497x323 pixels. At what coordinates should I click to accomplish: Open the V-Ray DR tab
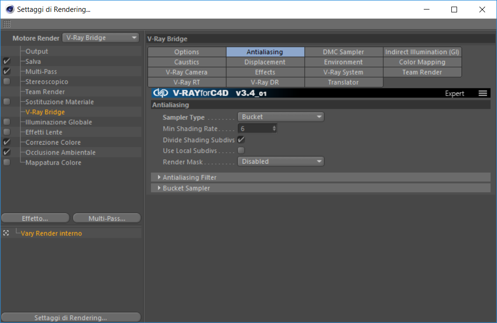(x=265, y=82)
